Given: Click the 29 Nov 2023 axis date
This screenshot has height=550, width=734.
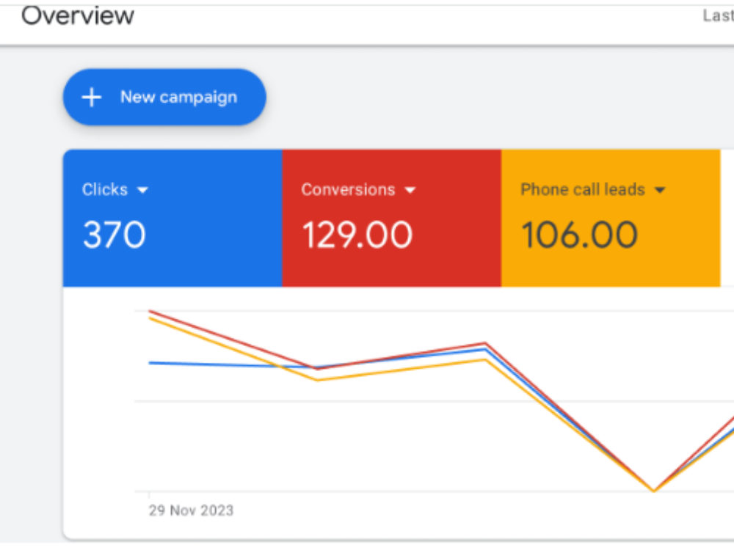Looking at the screenshot, I should tap(191, 510).
